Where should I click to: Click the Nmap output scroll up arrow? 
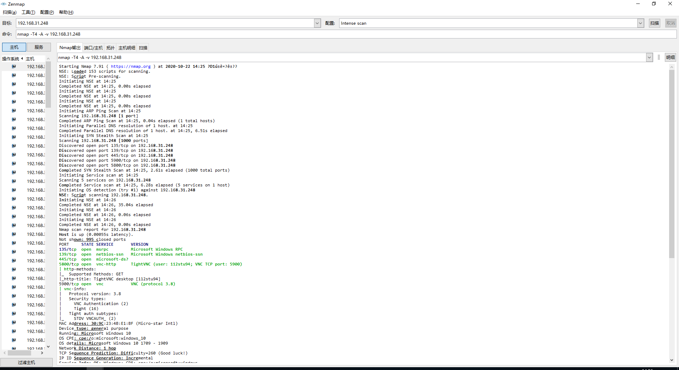(x=672, y=67)
